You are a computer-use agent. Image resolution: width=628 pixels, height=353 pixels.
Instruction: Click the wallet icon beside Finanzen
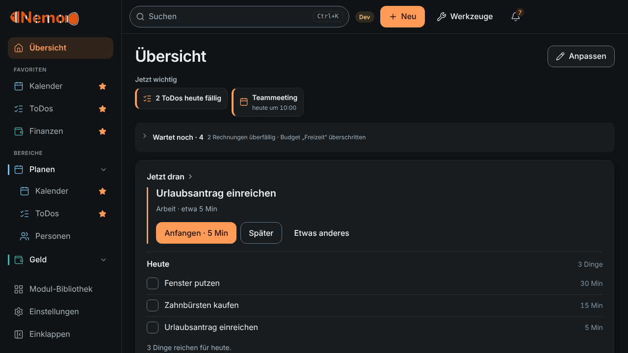[x=19, y=131]
